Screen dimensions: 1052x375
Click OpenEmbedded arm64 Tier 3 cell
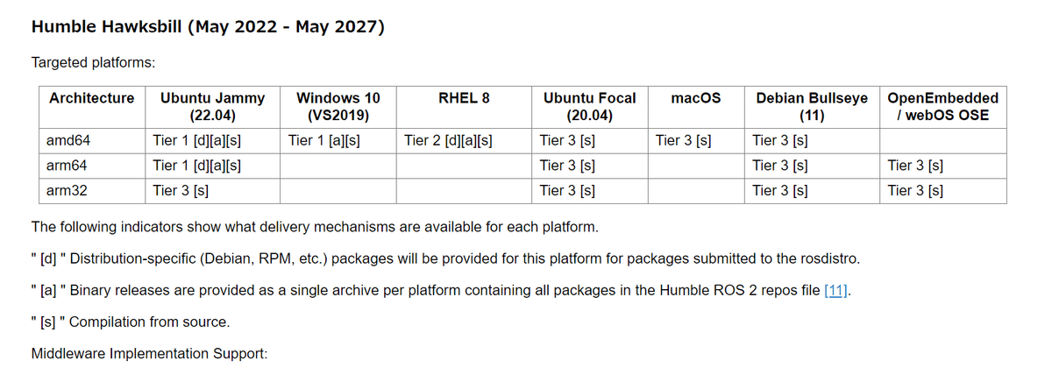(915, 165)
